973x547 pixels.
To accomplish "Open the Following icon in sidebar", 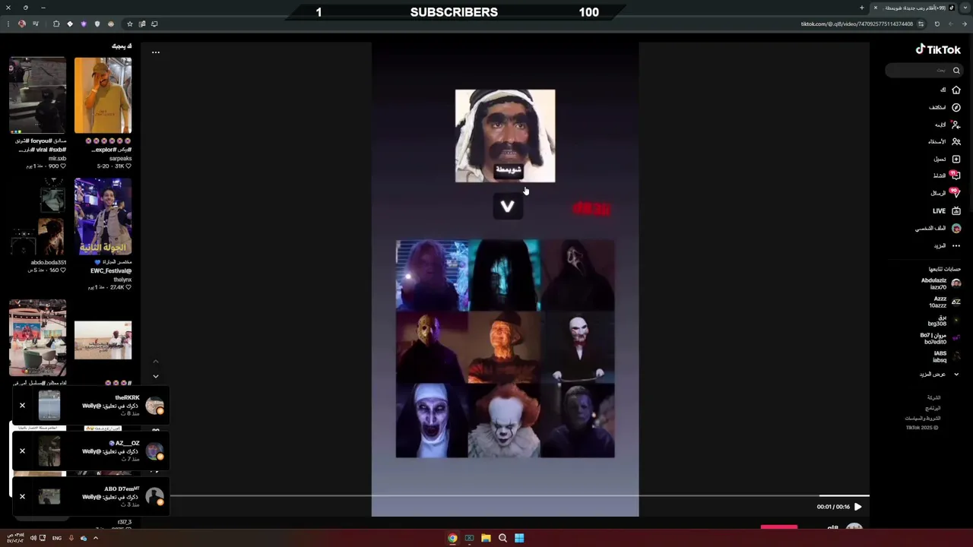I will 956,125.
